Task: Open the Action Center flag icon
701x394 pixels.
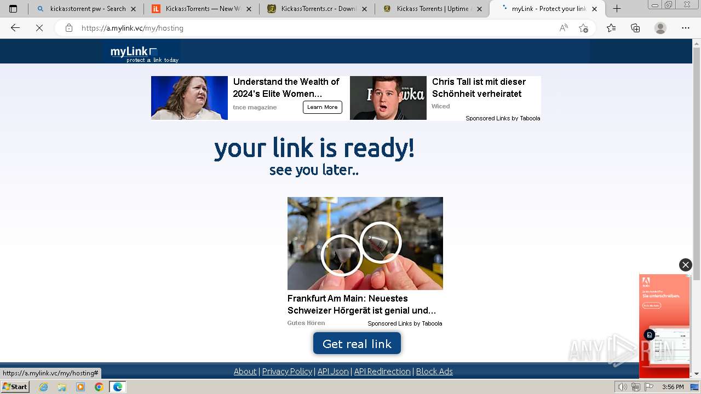Action: click(x=649, y=387)
